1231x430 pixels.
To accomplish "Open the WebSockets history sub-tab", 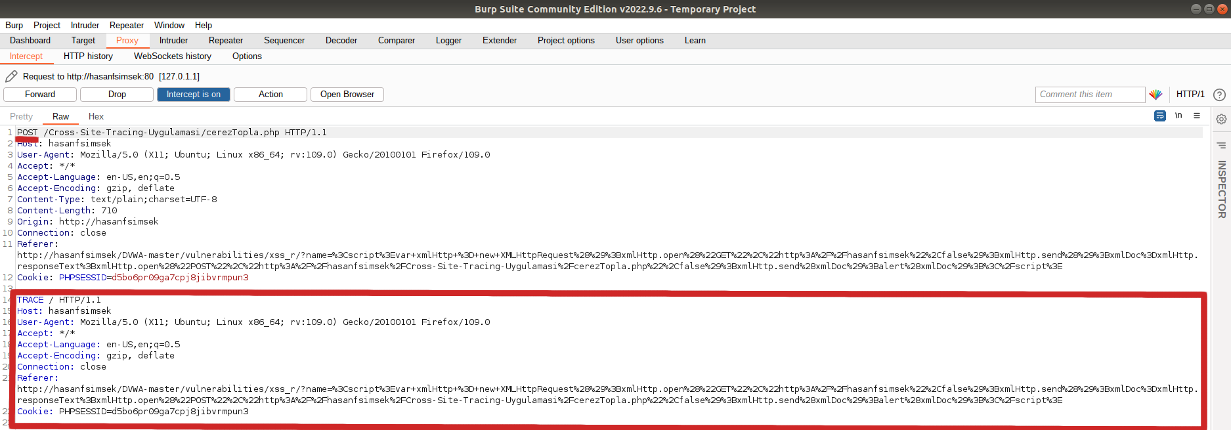I will [x=173, y=56].
